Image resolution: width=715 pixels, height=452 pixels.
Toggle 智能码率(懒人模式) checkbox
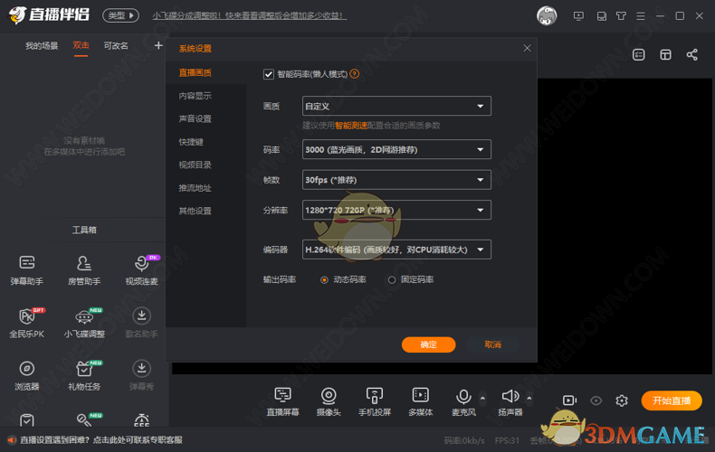[269, 74]
